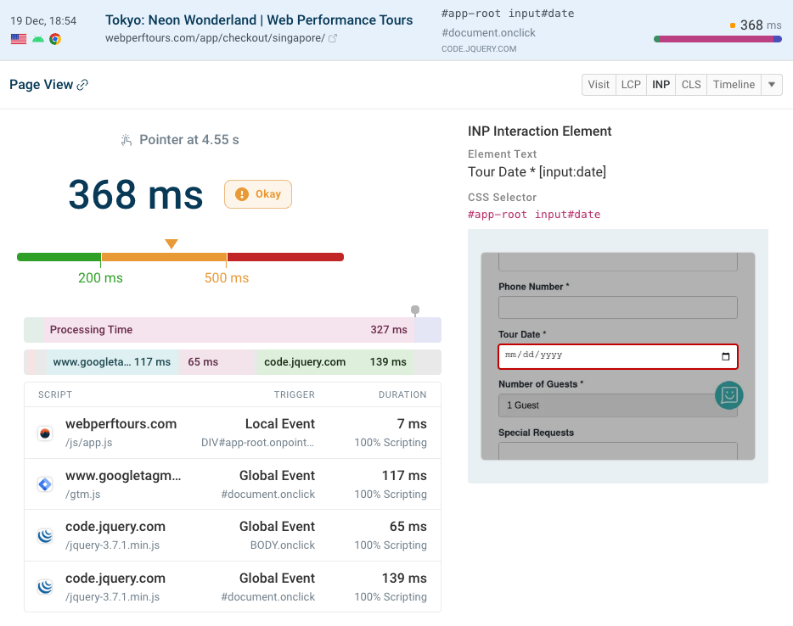The image size is (793, 626).
Task: Click the jQuery icon in the 65 ms row
Action: pyautogui.click(x=46, y=535)
